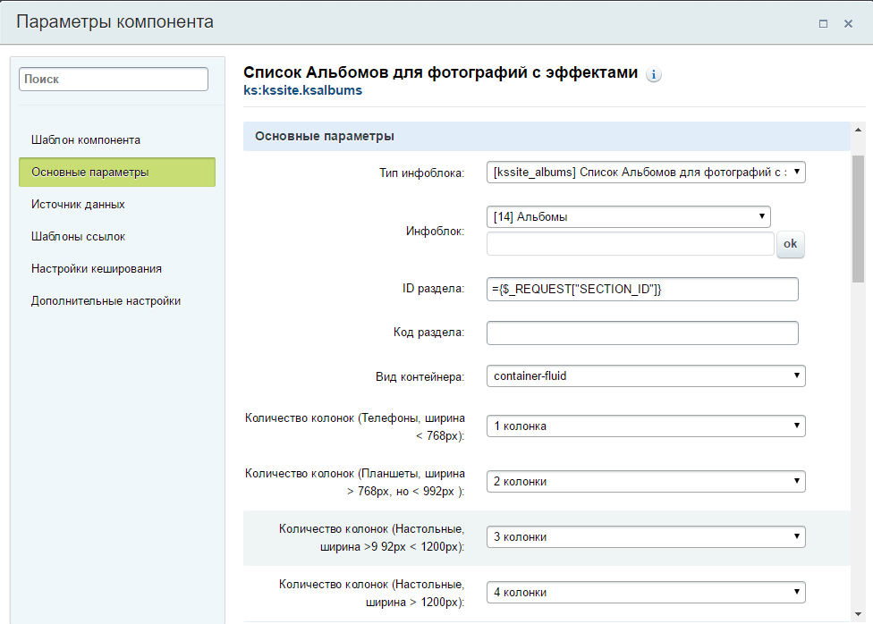
Task: Open wide desktop dropdown showing 4 колонки
Action: [646, 593]
